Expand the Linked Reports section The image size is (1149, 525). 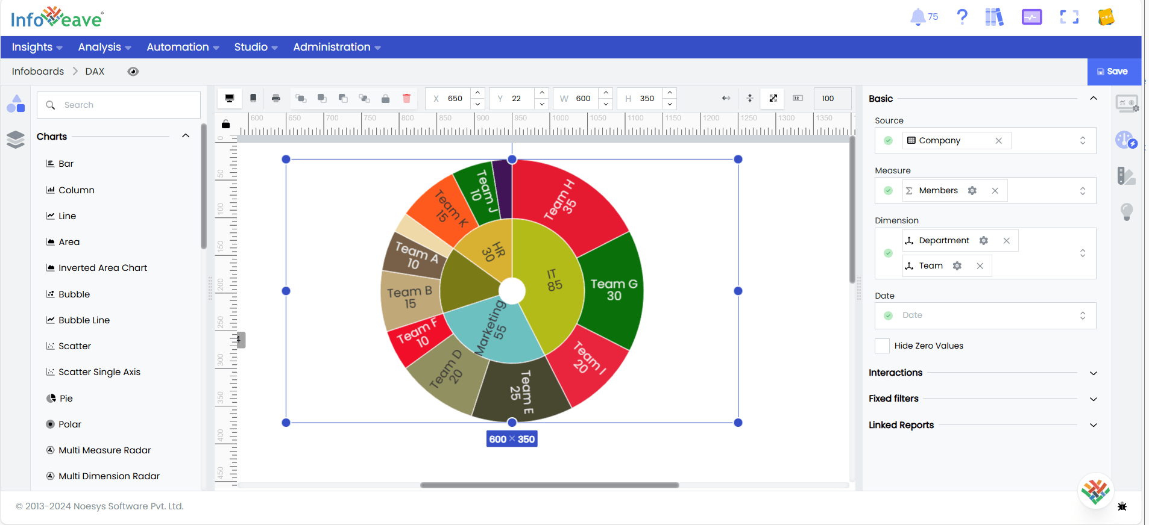[x=1094, y=425]
